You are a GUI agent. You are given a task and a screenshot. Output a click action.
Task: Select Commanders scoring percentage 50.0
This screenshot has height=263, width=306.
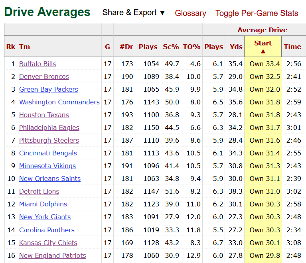click(172, 102)
